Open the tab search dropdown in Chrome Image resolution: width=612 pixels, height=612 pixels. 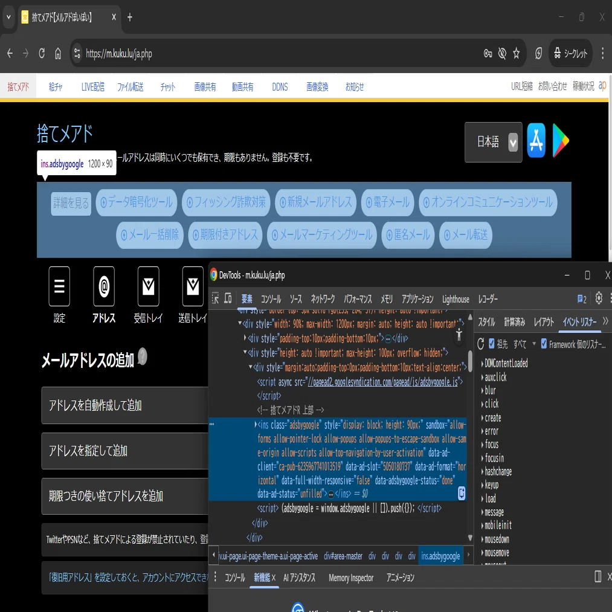[x=8, y=17]
